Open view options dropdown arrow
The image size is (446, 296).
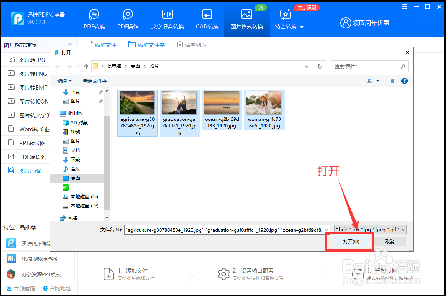378,81
